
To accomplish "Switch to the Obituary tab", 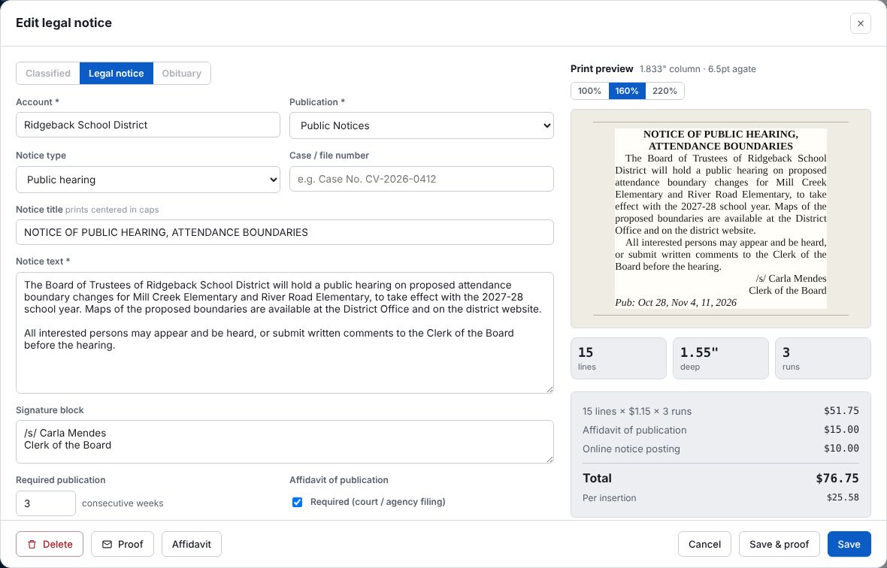I will pyautogui.click(x=182, y=74).
